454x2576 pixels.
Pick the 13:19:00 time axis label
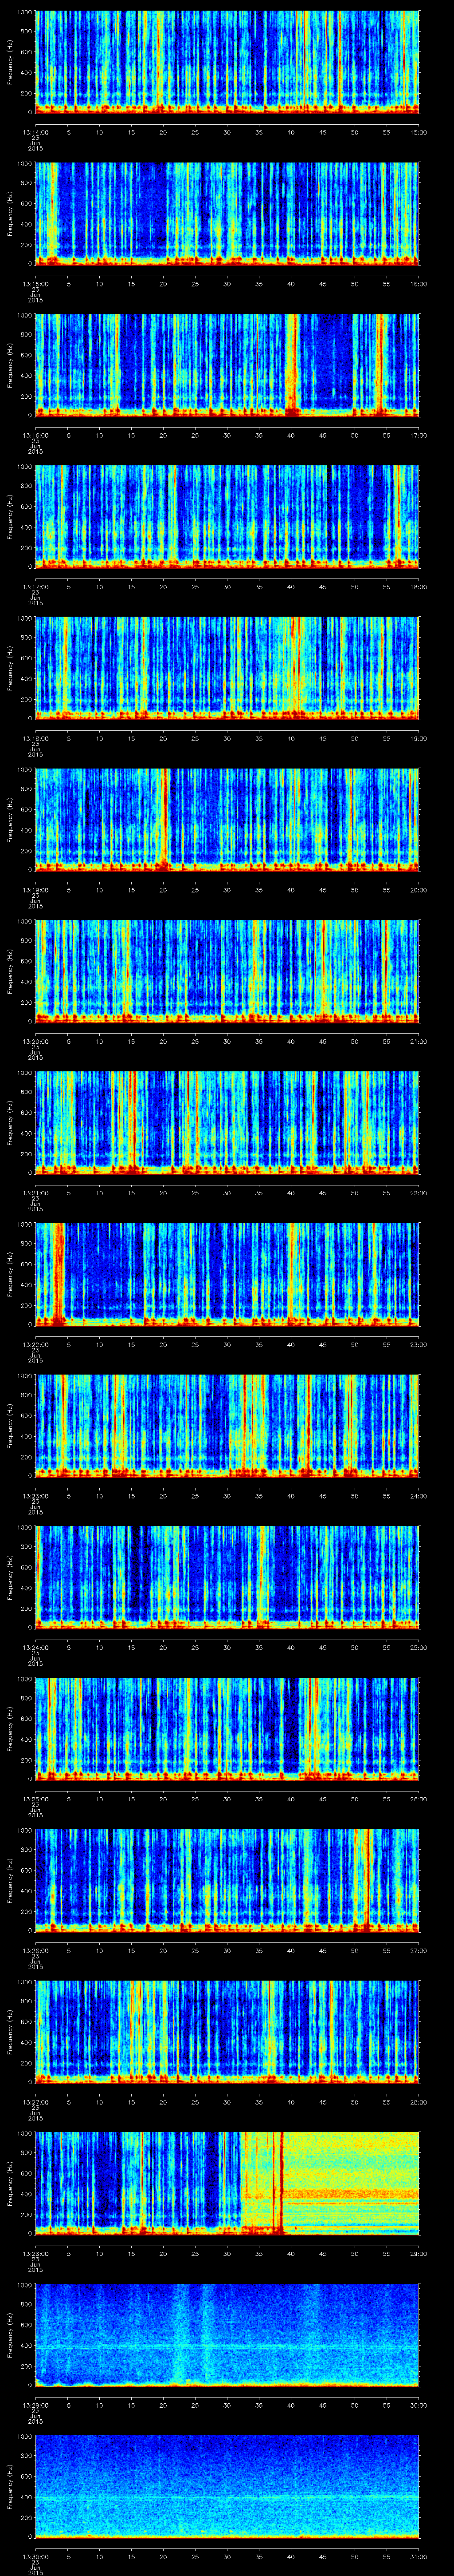(35, 890)
